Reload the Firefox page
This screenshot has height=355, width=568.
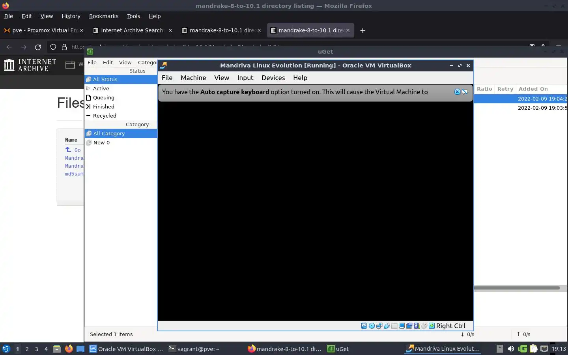tap(38, 47)
